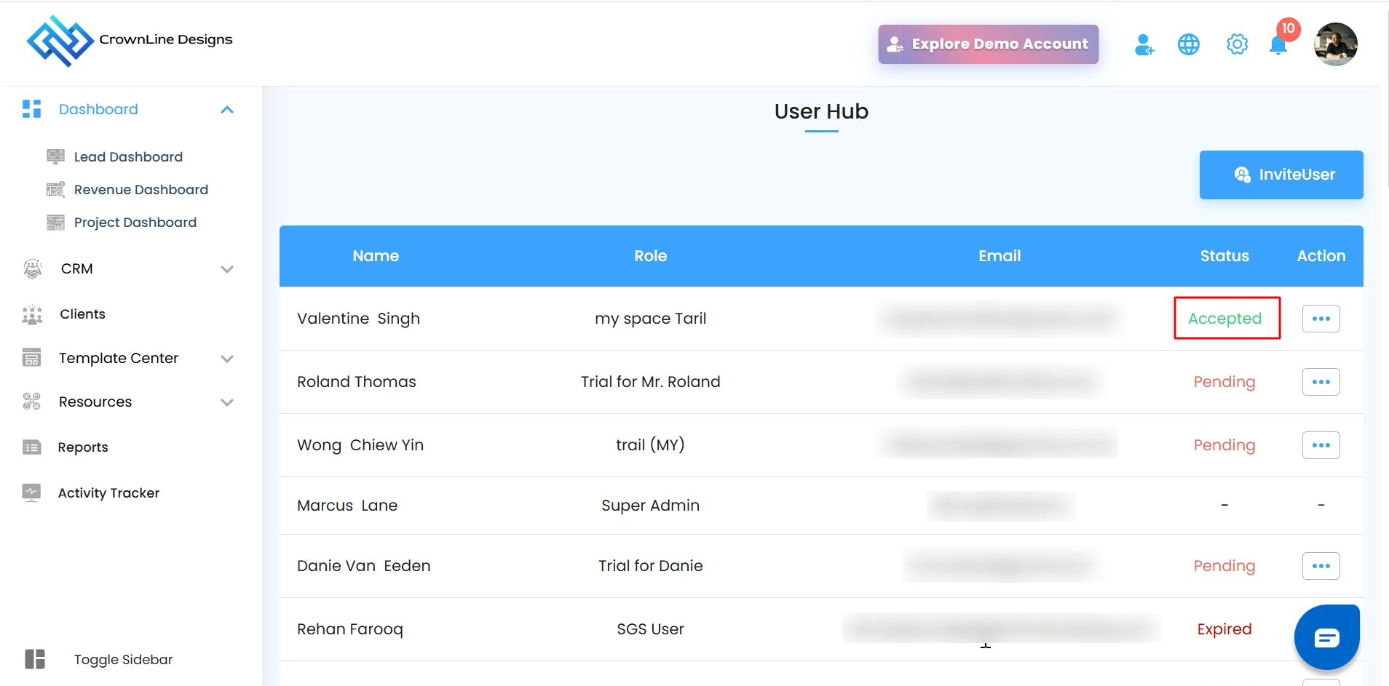Click the user profile avatar
1389x686 pixels.
click(x=1335, y=44)
